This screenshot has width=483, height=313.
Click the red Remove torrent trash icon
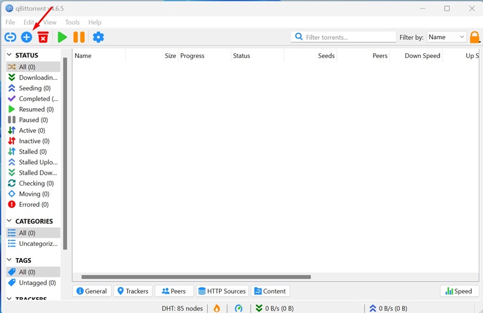[43, 37]
